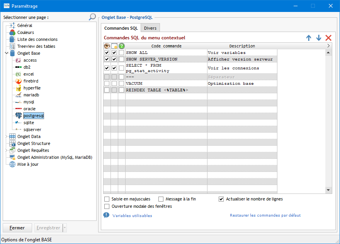340x244 pixels.
Task: Click scrollbar up arrow in commands table
Action: [x=328, y=52]
